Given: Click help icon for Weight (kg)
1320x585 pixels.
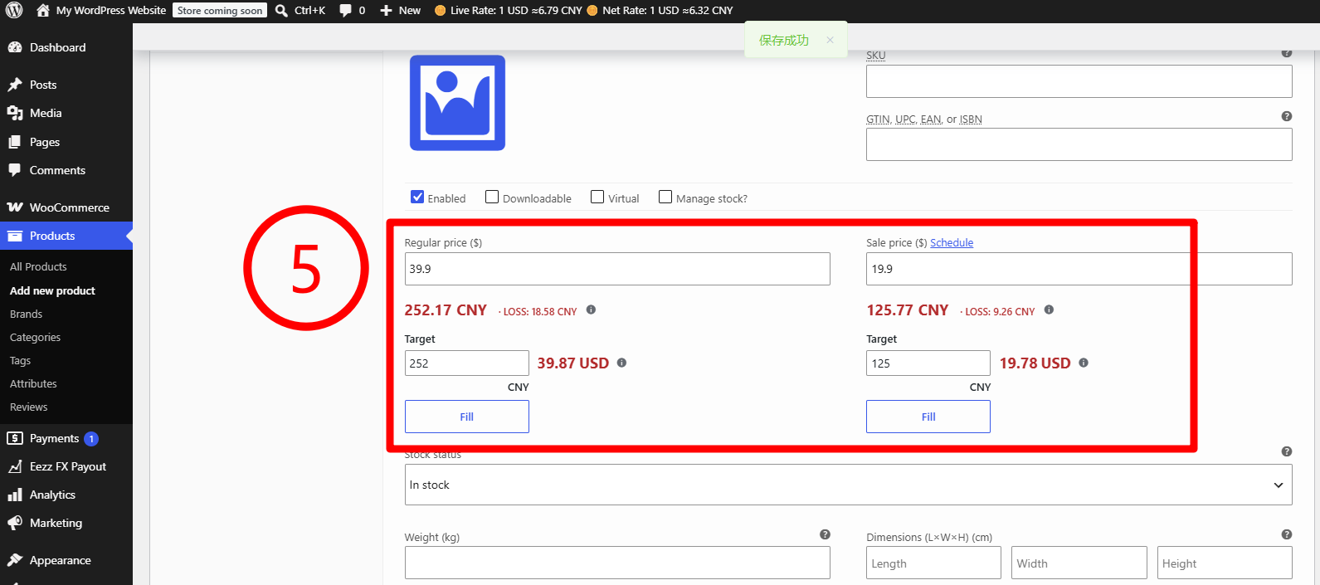Looking at the screenshot, I should (x=825, y=534).
